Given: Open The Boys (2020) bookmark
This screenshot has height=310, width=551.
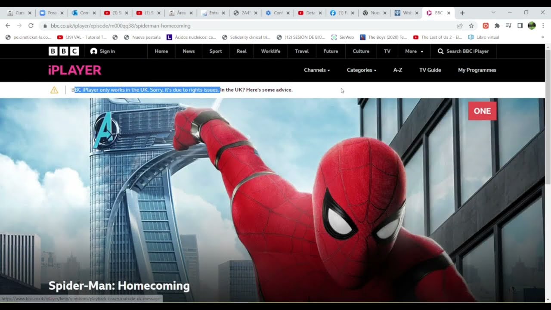Looking at the screenshot, I should point(383,37).
